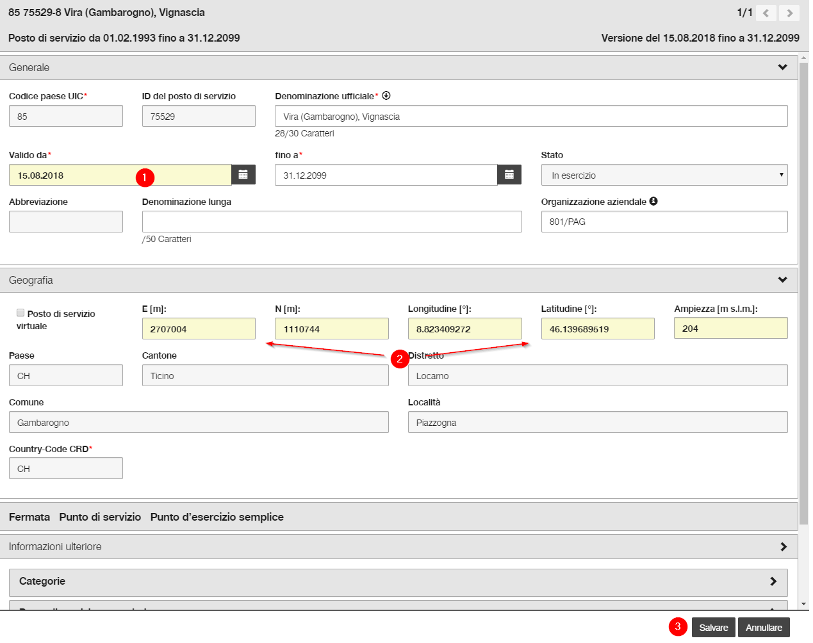Click the Denominazione lunga input field
This screenshot has width=813, height=643.
click(332, 222)
